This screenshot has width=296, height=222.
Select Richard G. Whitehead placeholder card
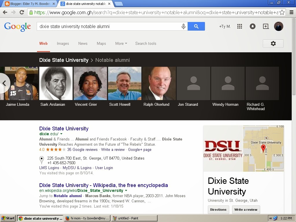click(x=262, y=83)
